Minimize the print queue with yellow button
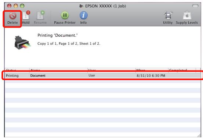Image resolution: width=203 pixels, height=138 pixels. 16,6
